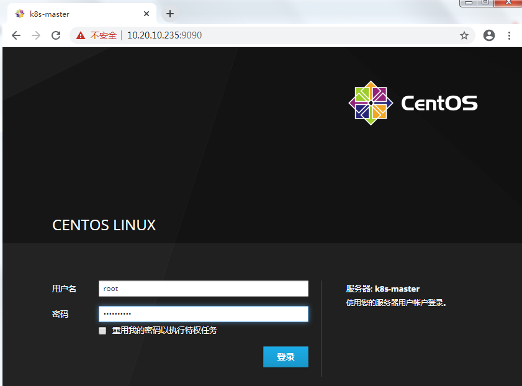Select the k8s-master browser tab

81,14
